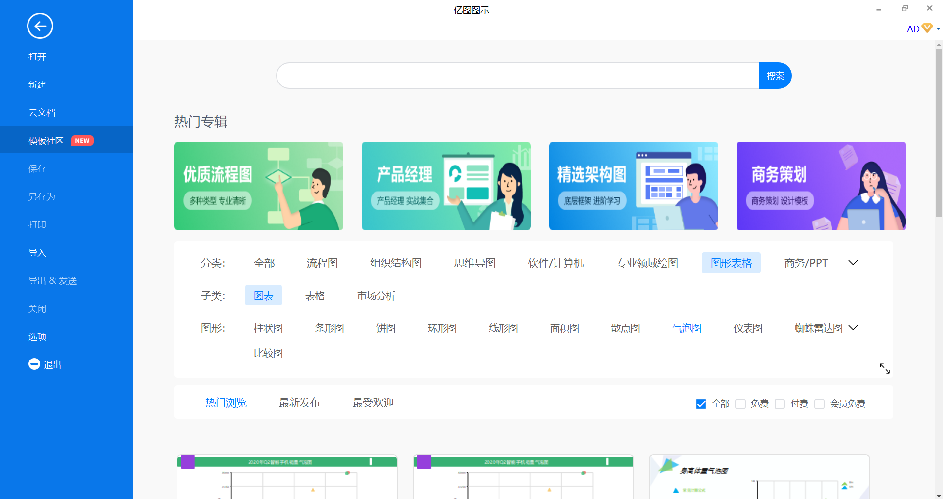Filter by 比较图 shape

(x=268, y=353)
